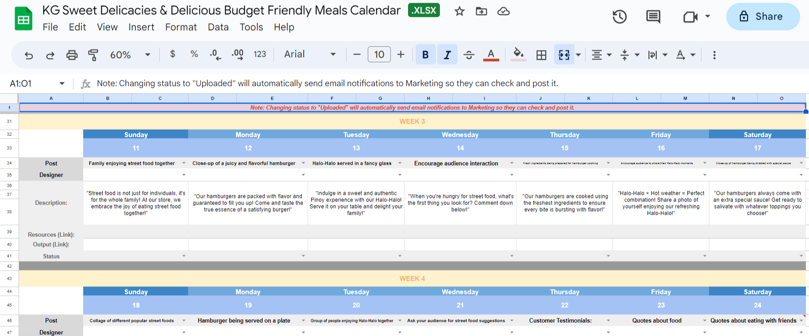Click the print icon
809x336 pixels.
pyautogui.click(x=72, y=55)
